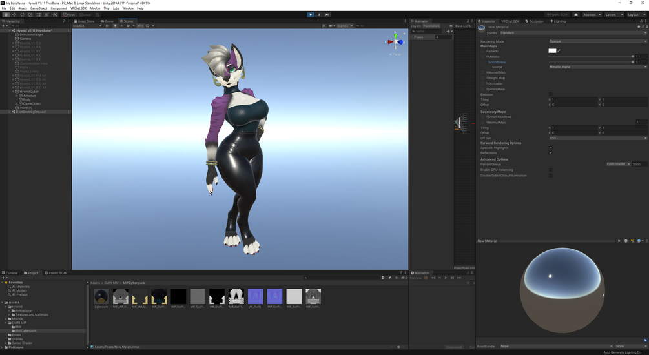Open the material settings gear in Inspector
The width and height of the screenshot is (649, 355).
[646, 26]
